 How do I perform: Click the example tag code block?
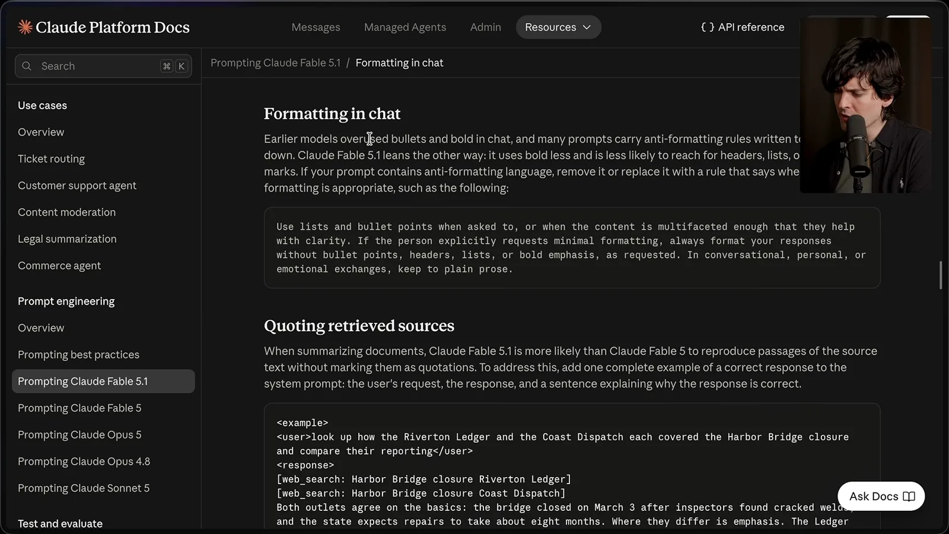point(572,466)
